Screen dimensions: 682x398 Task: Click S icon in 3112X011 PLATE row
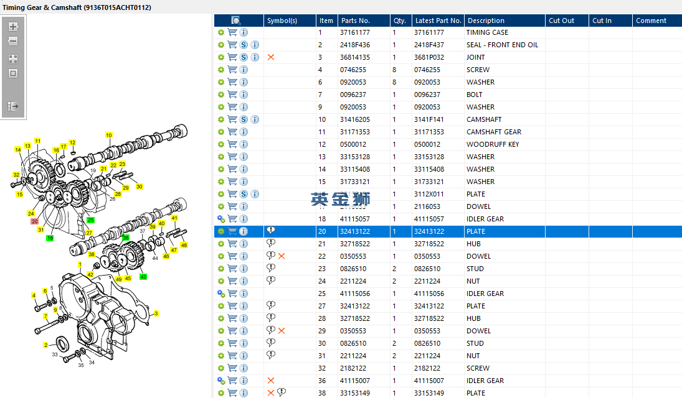tap(244, 194)
